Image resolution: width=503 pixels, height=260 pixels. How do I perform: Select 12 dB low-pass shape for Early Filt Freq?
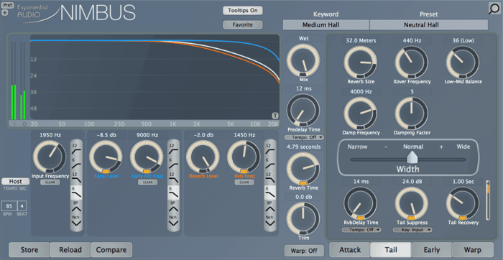[173, 178]
